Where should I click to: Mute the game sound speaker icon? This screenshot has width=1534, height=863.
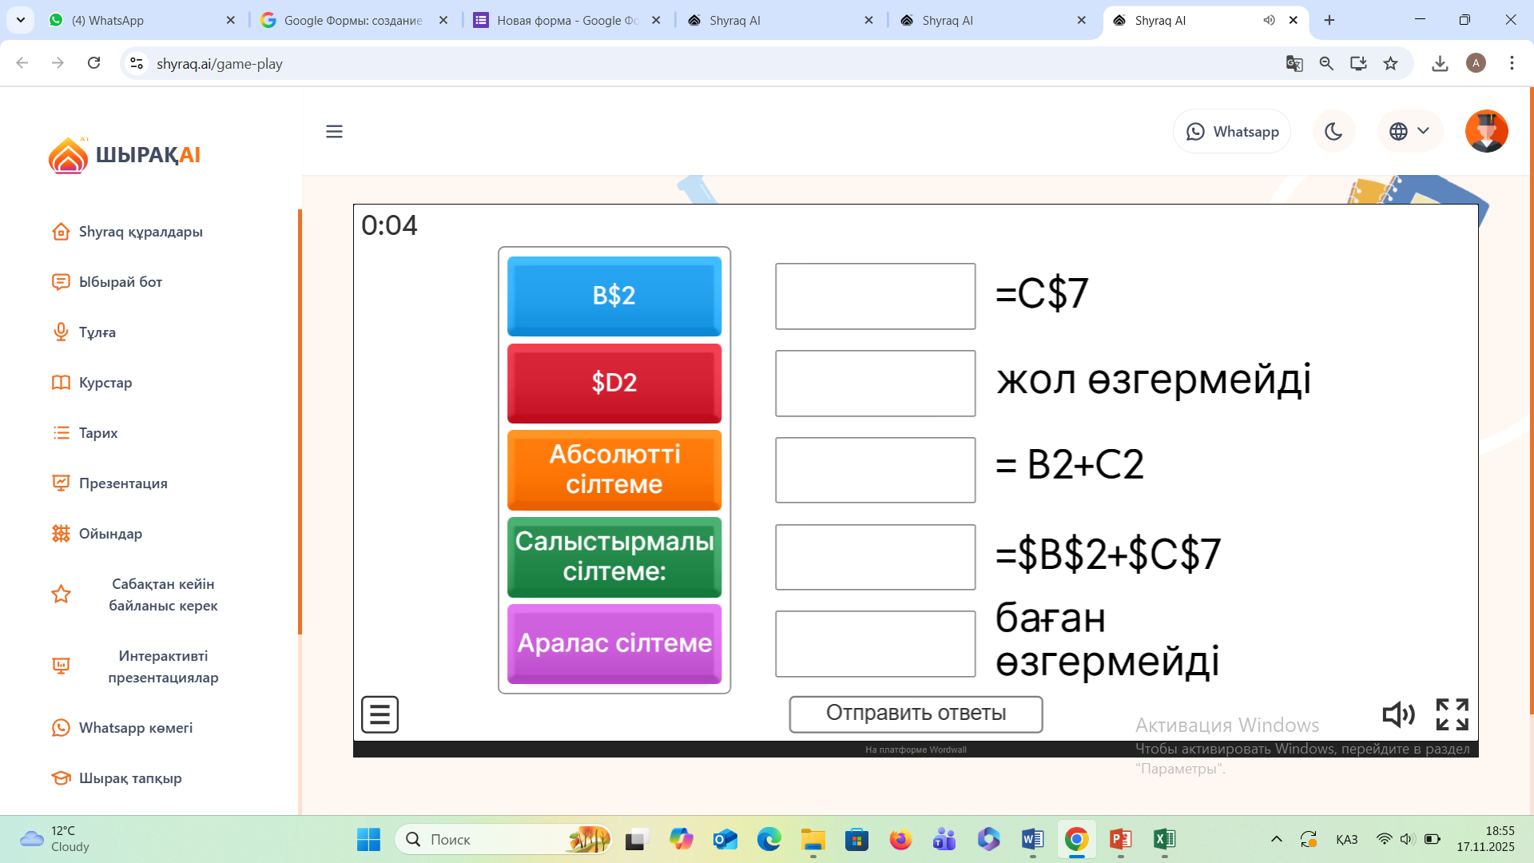click(x=1398, y=714)
